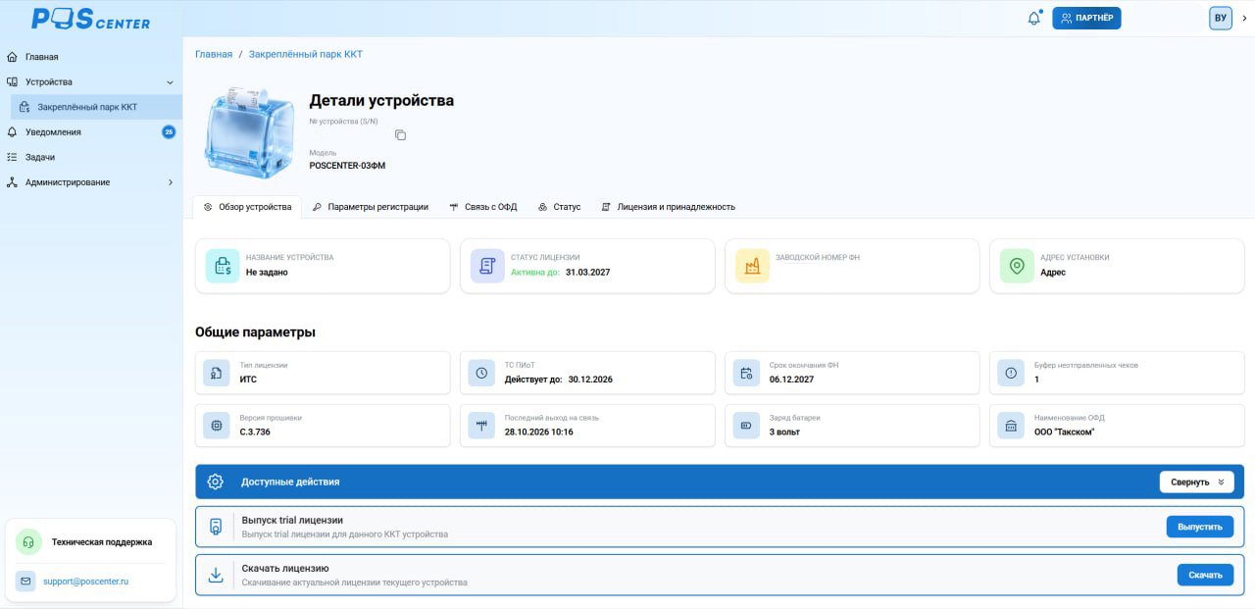Click the Название устройства card icon
Viewport: 1255px width, 609px height.
pos(223,266)
